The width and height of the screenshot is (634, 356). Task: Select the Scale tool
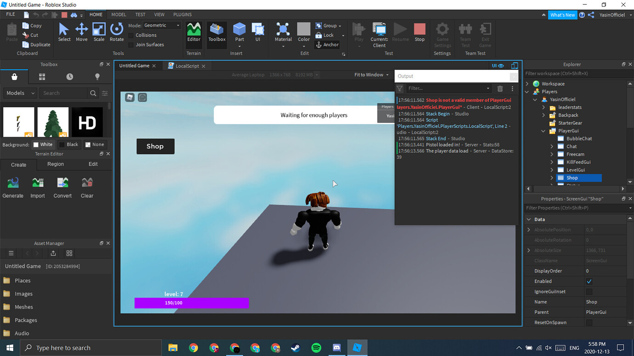[x=99, y=32]
